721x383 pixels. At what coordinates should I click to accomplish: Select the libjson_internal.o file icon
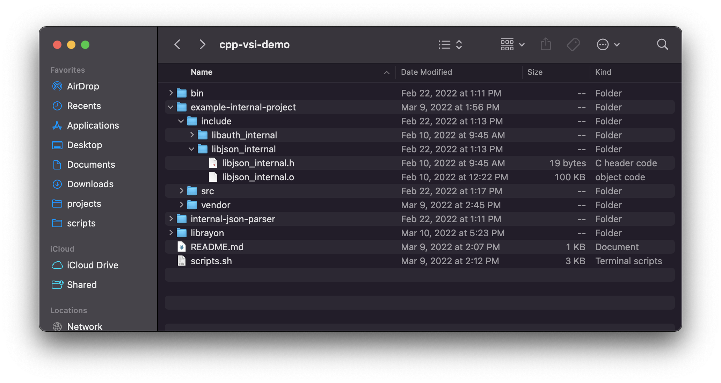[x=213, y=177]
